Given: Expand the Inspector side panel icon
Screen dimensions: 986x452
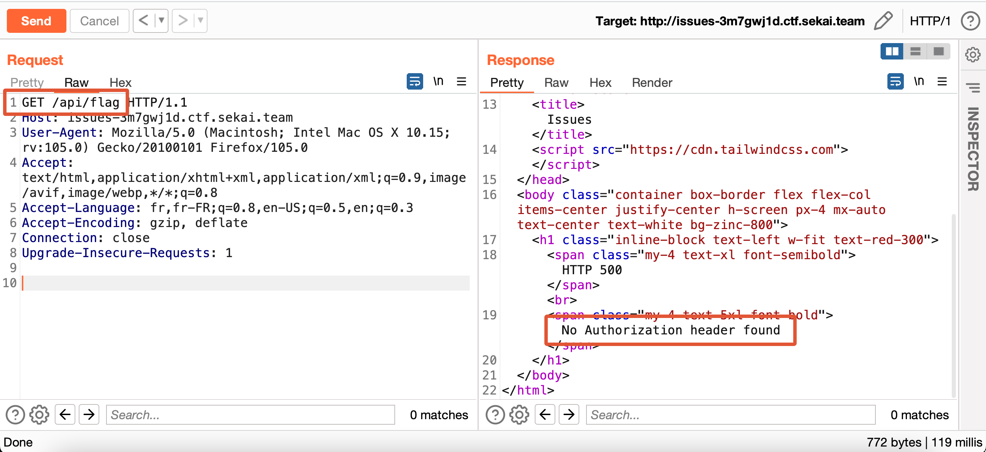Looking at the screenshot, I should pos(973,88).
